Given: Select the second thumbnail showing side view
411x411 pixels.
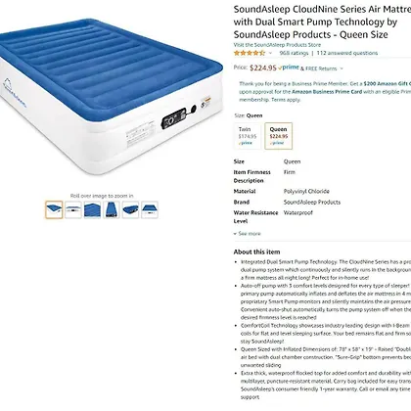Looking at the screenshot, I should pos(73,209).
